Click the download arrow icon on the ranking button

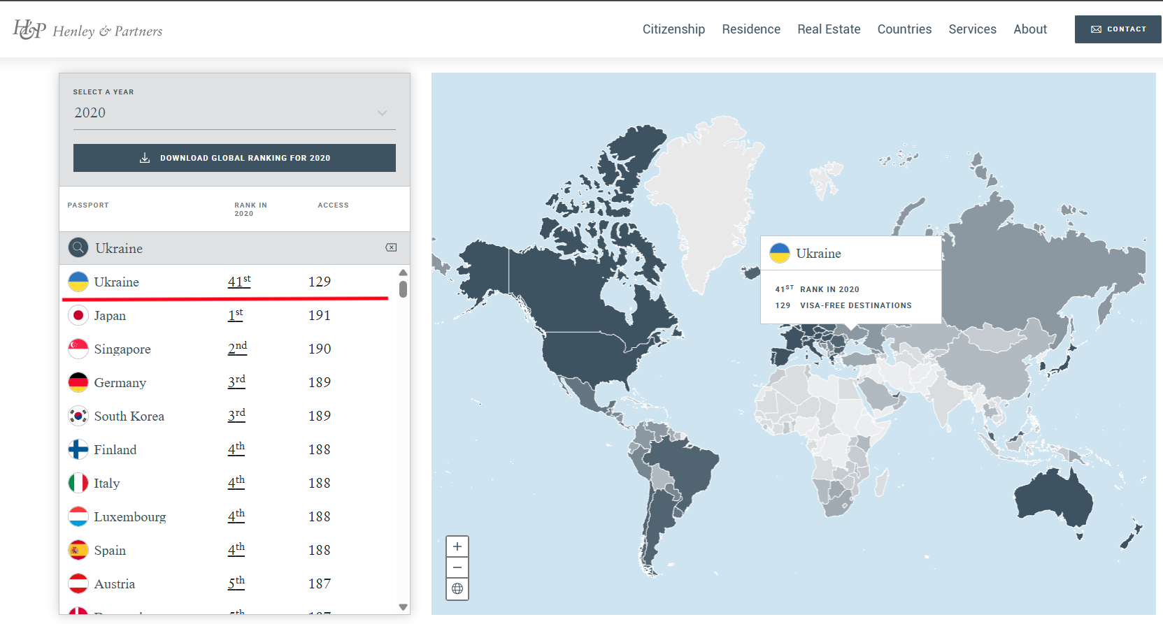[145, 158]
